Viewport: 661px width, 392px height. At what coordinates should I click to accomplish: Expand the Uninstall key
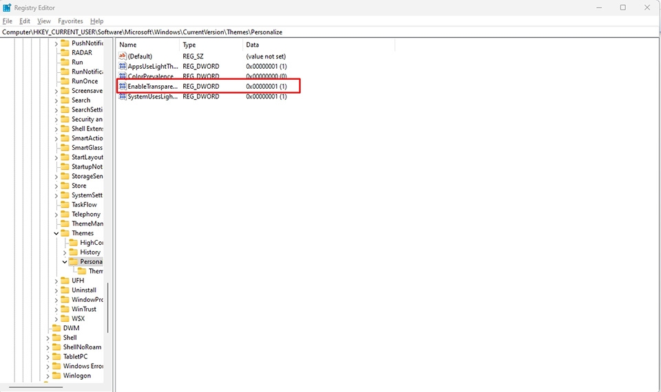[56, 290]
